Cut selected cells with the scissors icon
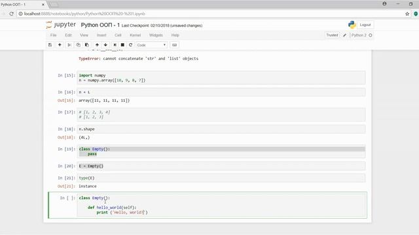Viewport: 419px width, 235px height. [x=69, y=45]
